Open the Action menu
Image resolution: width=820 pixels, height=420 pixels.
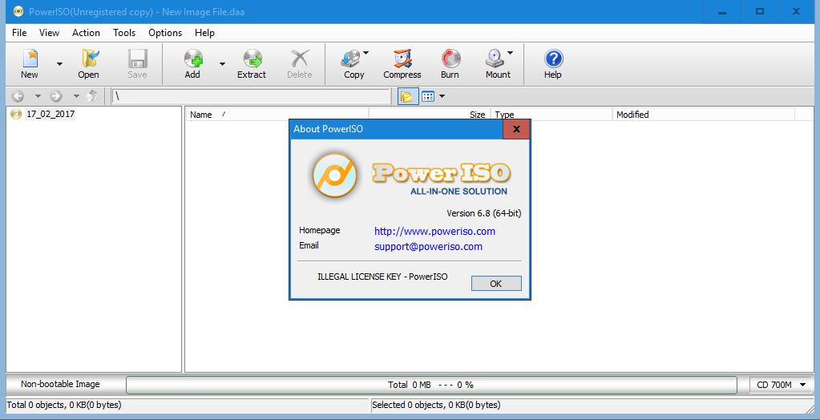[87, 32]
